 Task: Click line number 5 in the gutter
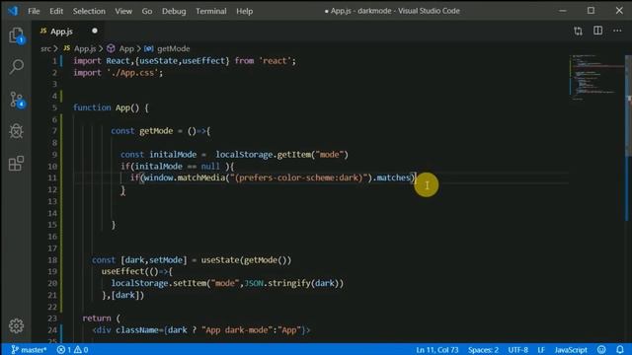(54, 107)
